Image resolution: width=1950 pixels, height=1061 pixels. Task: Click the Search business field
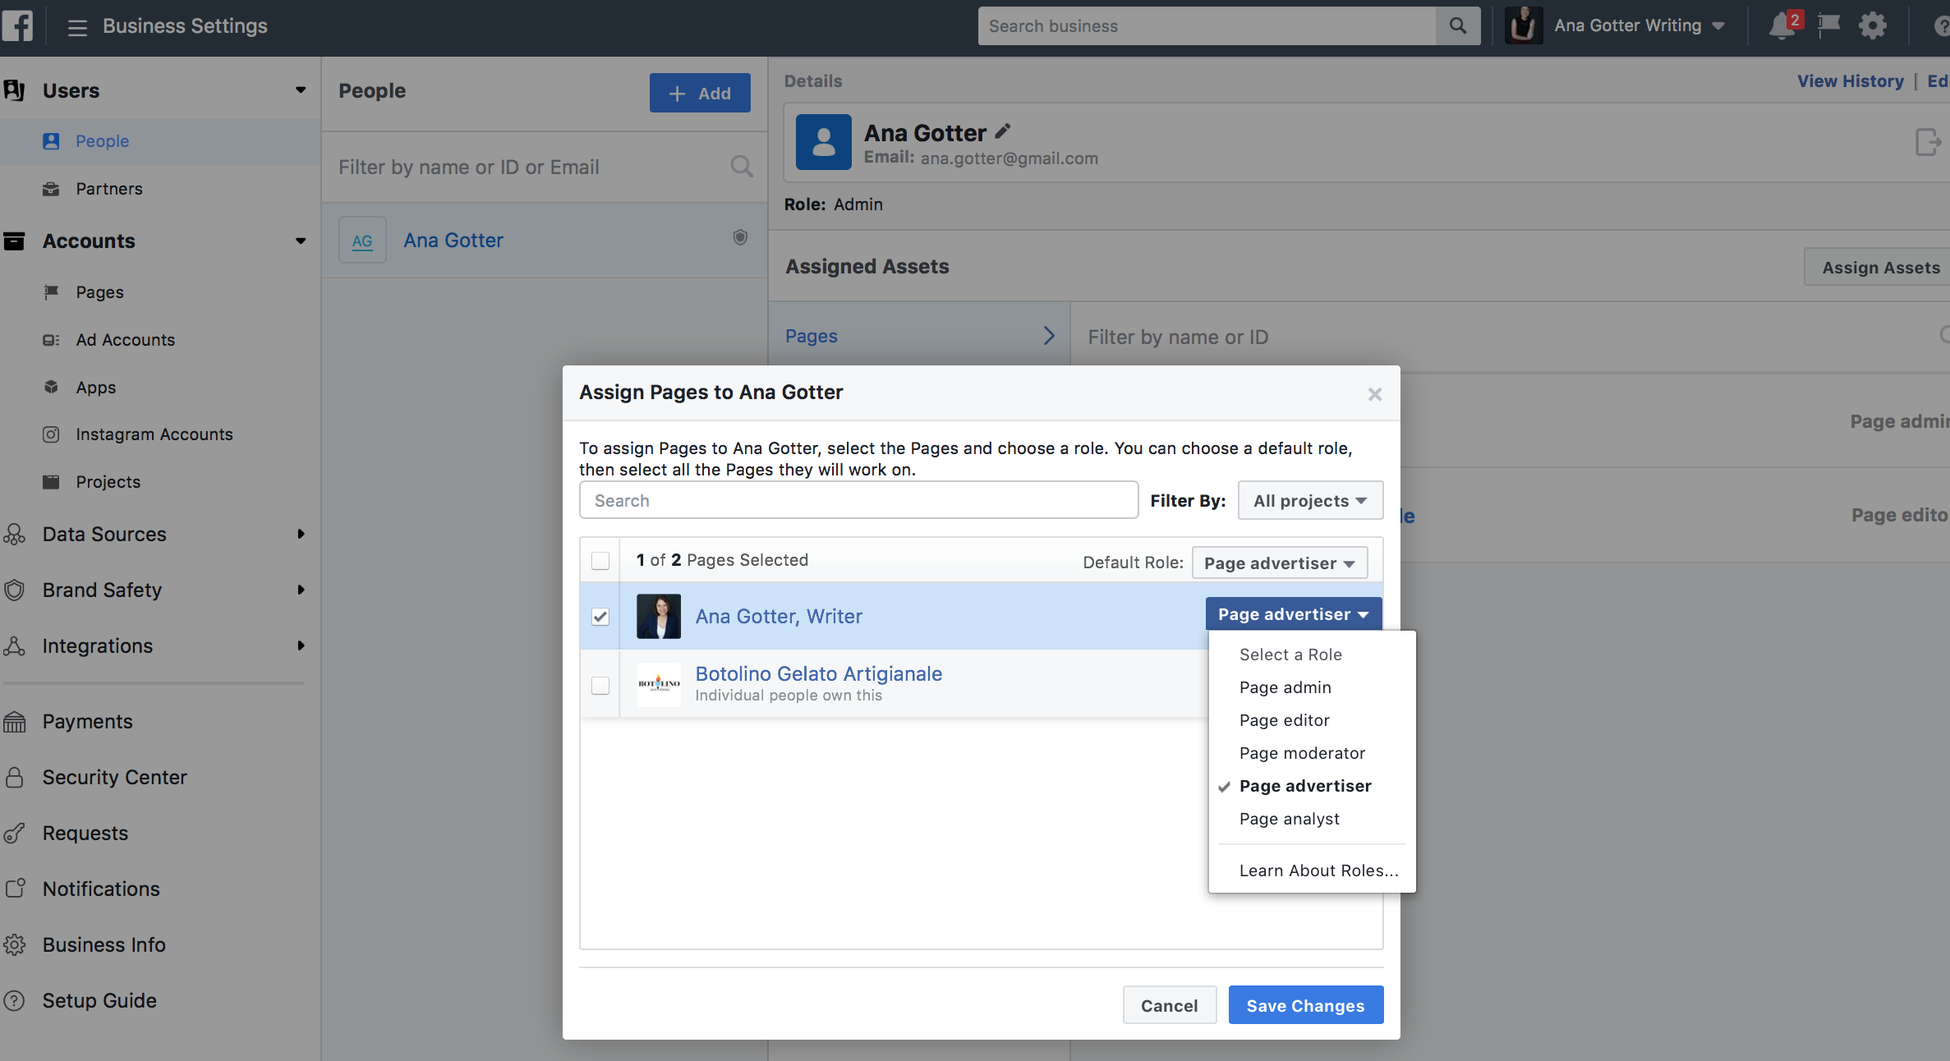1207,26
